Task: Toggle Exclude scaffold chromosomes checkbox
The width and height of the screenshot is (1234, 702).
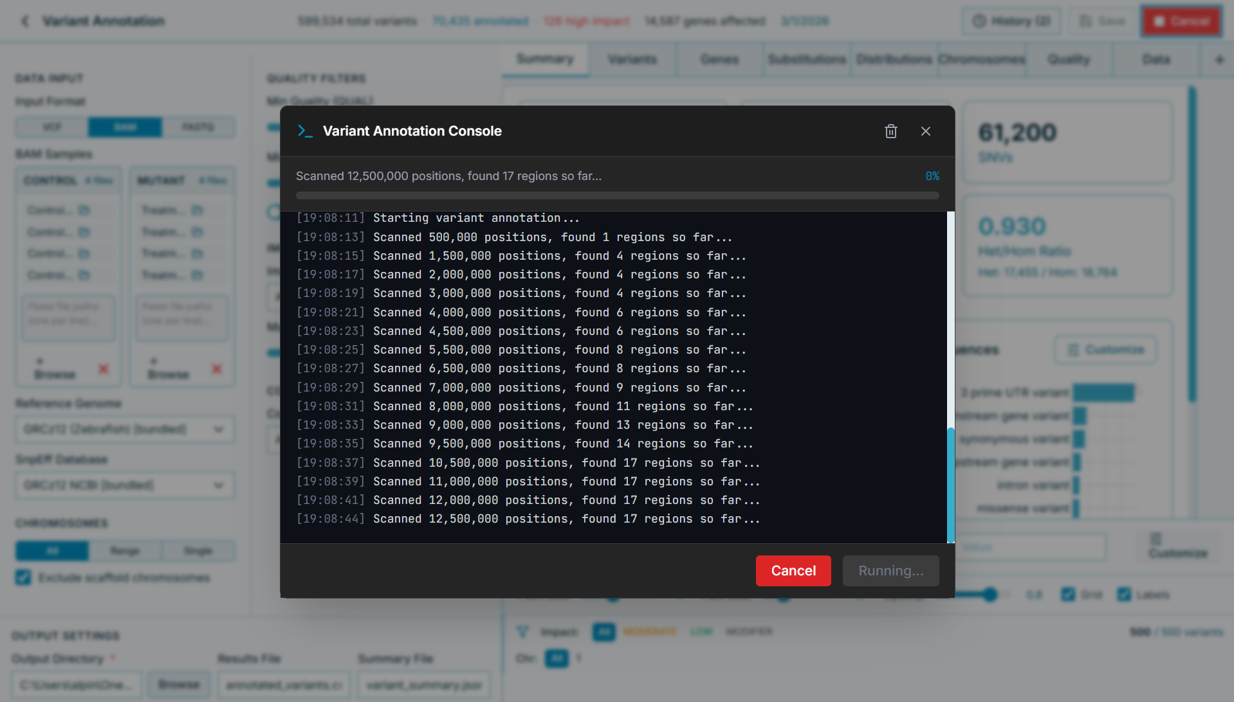Action: [x=23, y=577]
